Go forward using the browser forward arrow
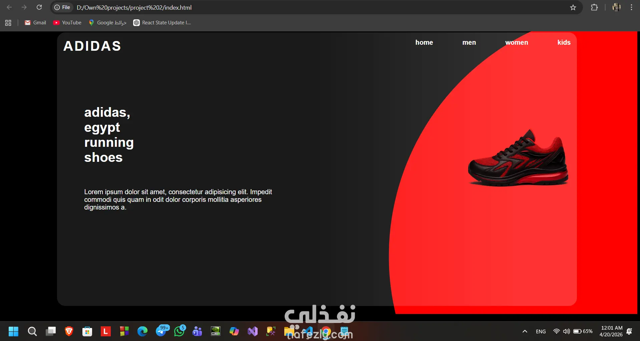 (24, 7)
